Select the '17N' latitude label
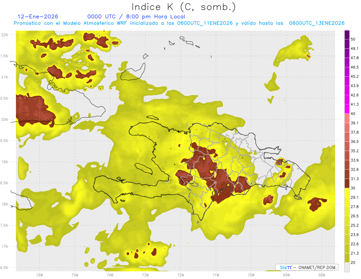The height and width of the screenshot is (279, 361). pos(5,246)
